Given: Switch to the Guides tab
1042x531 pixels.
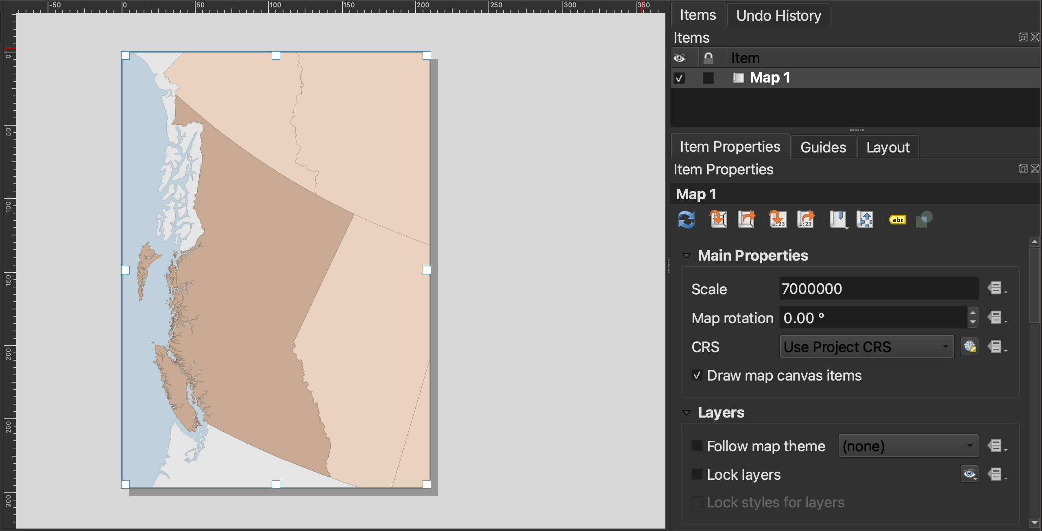Looking at the screenshot, I should [823, 147].
